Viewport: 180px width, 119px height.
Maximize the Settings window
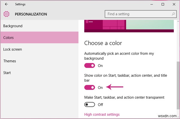click(x=163, y=5)
